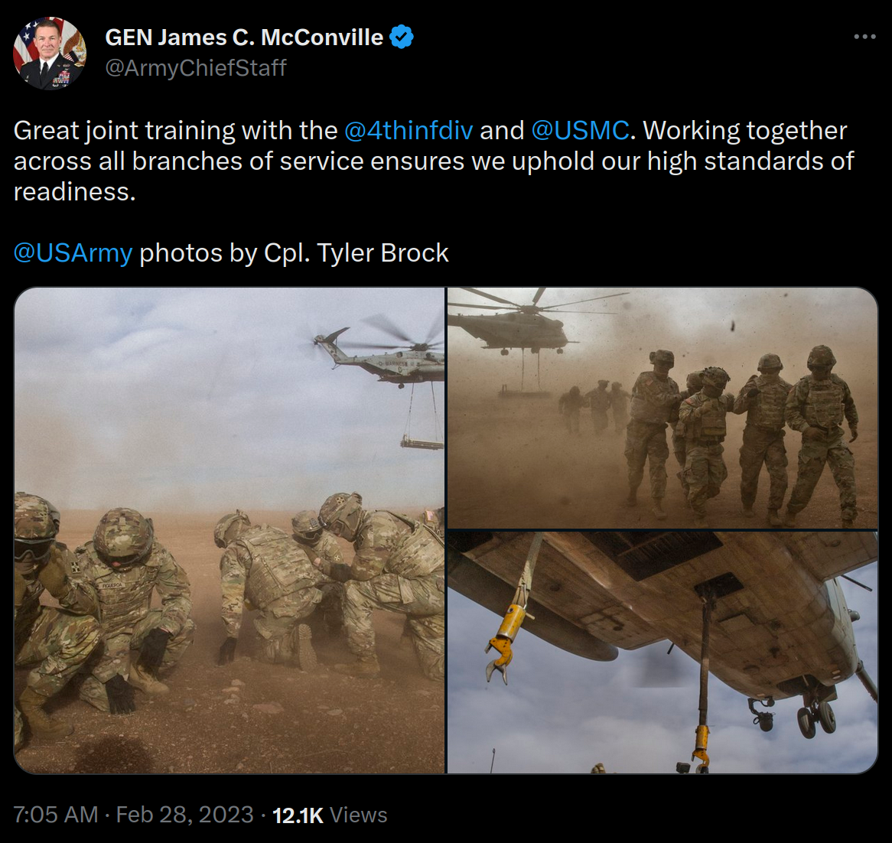892x843 pixels.
Task: Open the @USArmy mention link
Action: pos(73,252)
